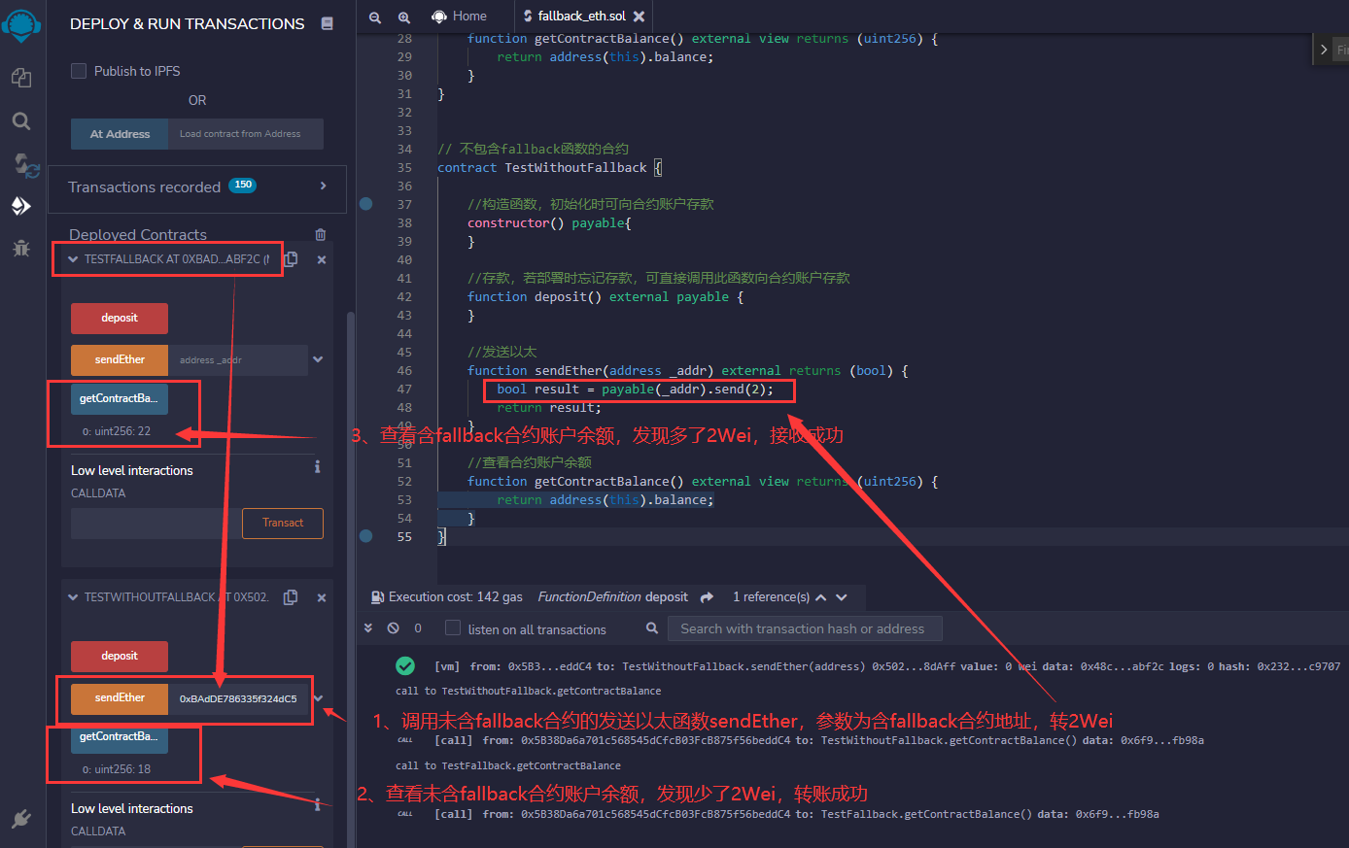Open the search in files panel
The height and width of the screenshot is (848, 1349).
[21, 120]
